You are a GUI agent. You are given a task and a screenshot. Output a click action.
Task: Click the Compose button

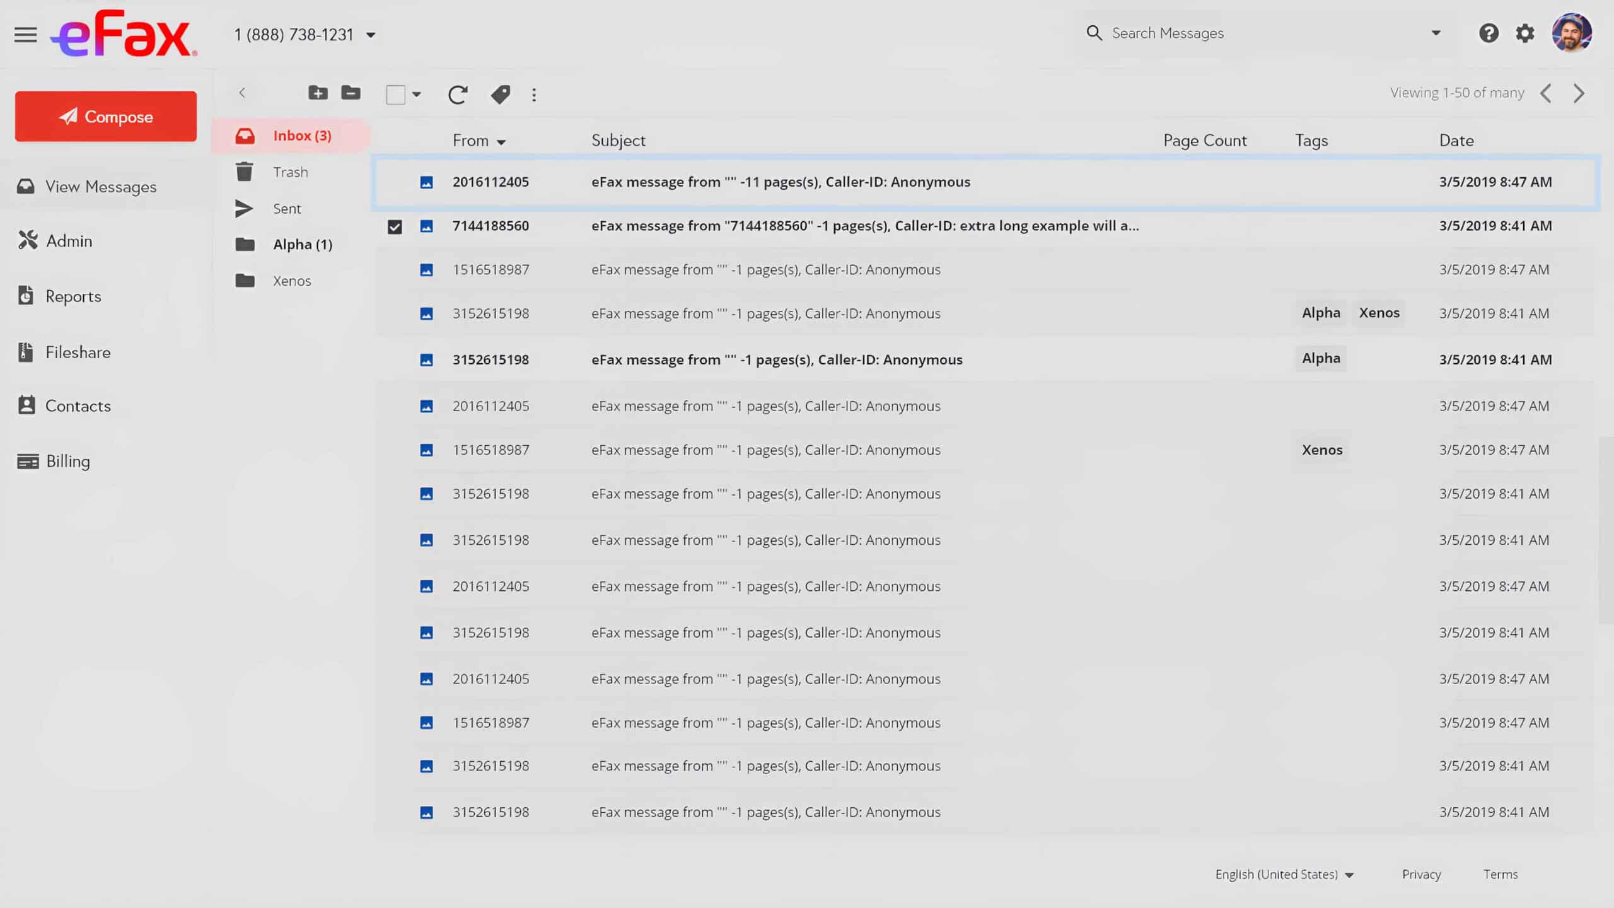[x=106, y=117]
